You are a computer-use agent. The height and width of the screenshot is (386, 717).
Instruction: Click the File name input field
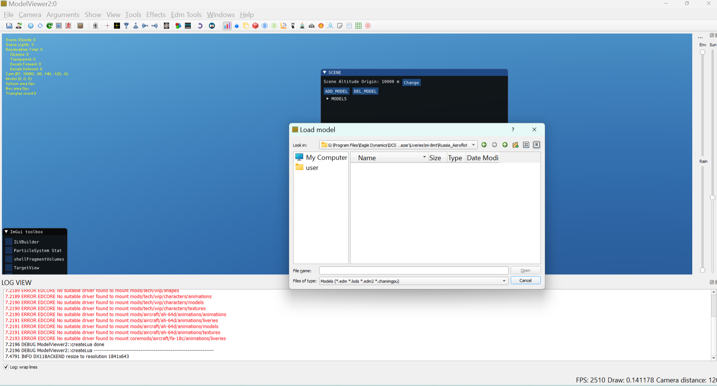tap(414, 271)
